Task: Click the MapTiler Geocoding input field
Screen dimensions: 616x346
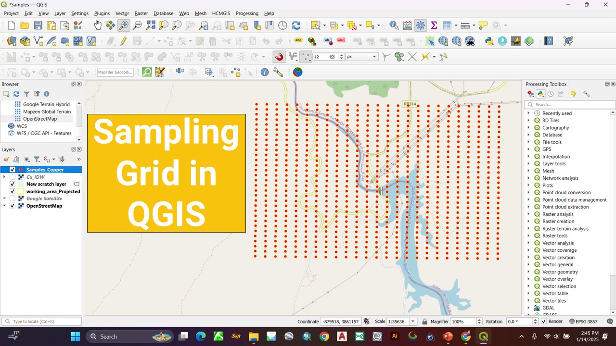Action: point(115,72)
